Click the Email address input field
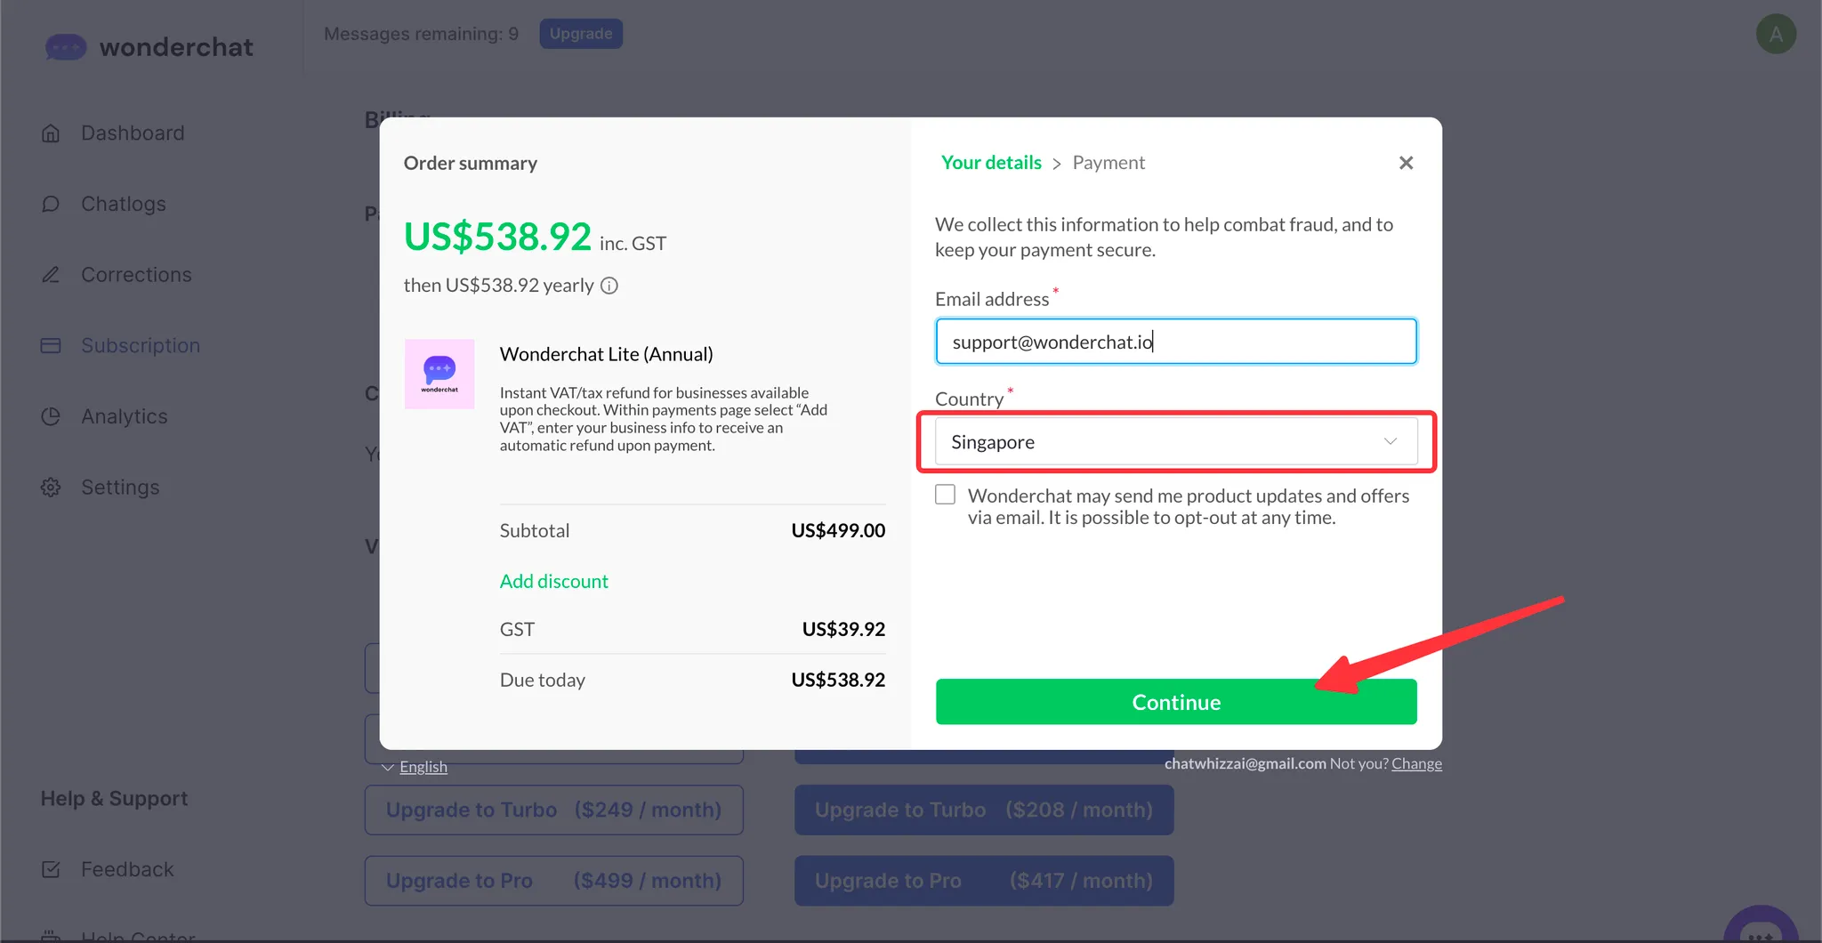 pyautogui.click(x=1175, y=342)
